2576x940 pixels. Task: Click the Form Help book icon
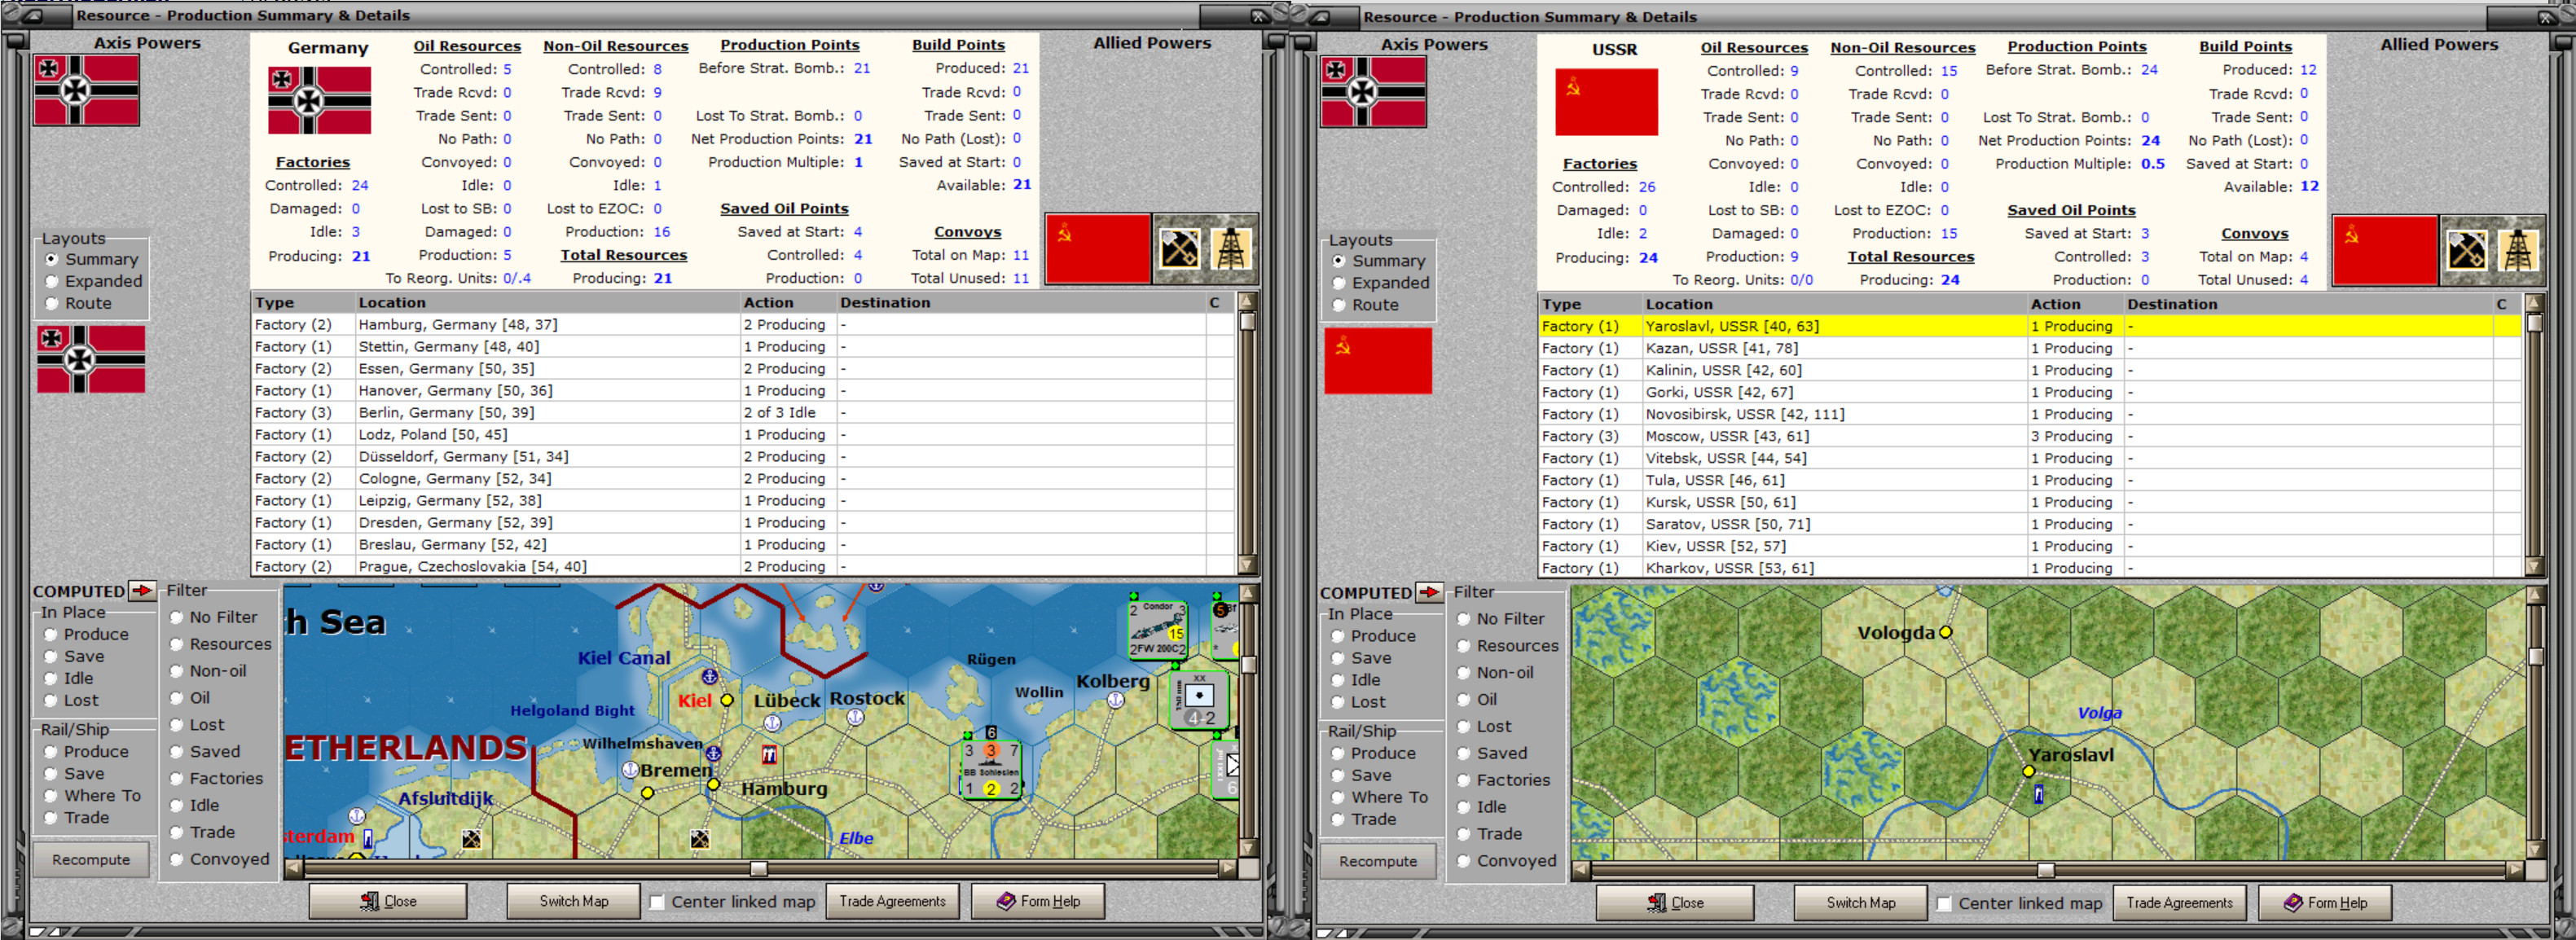point(1005,901)
